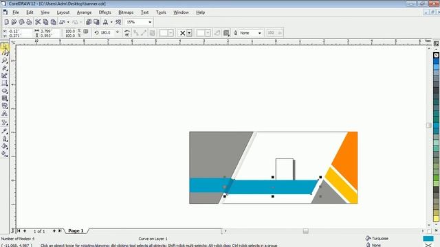Image resolution: width=440 pixels, height=247 pixels.
Task: Click the horizontal scrollbar thumb
Action: click(x=305, y=231)
